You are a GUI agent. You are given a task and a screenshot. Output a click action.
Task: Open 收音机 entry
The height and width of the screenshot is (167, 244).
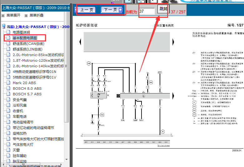pyautogui.click(x=18, y=111)
